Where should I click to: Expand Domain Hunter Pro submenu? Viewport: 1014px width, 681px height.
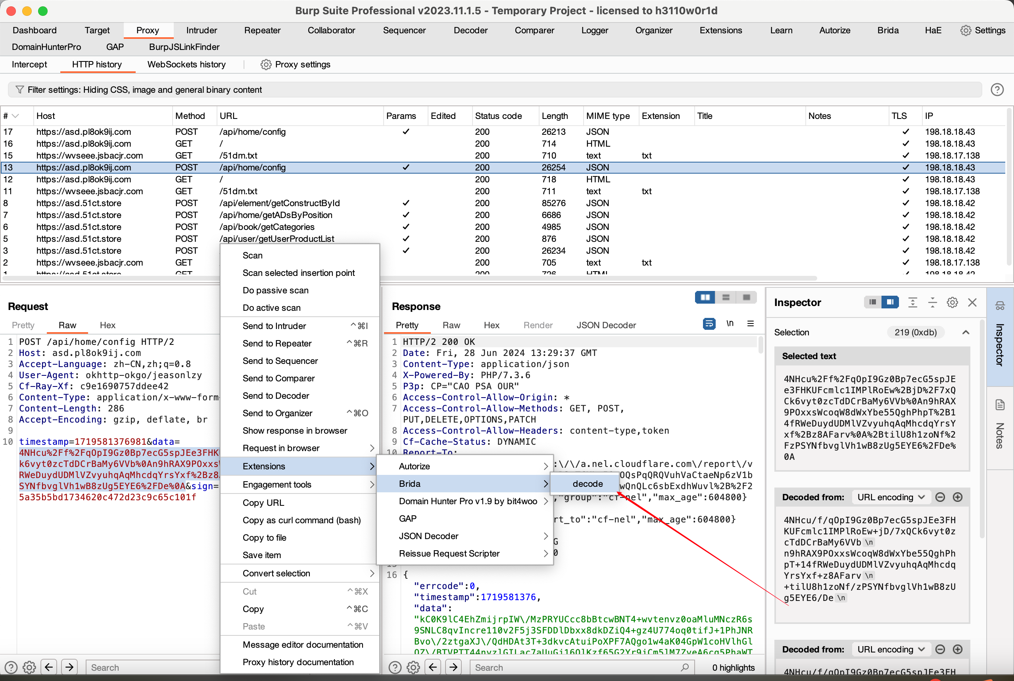tap(465, 501)
